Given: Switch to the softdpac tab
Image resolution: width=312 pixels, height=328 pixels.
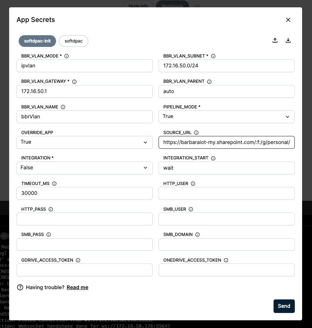Looking at the screenshot, I should tap(74, 41).
